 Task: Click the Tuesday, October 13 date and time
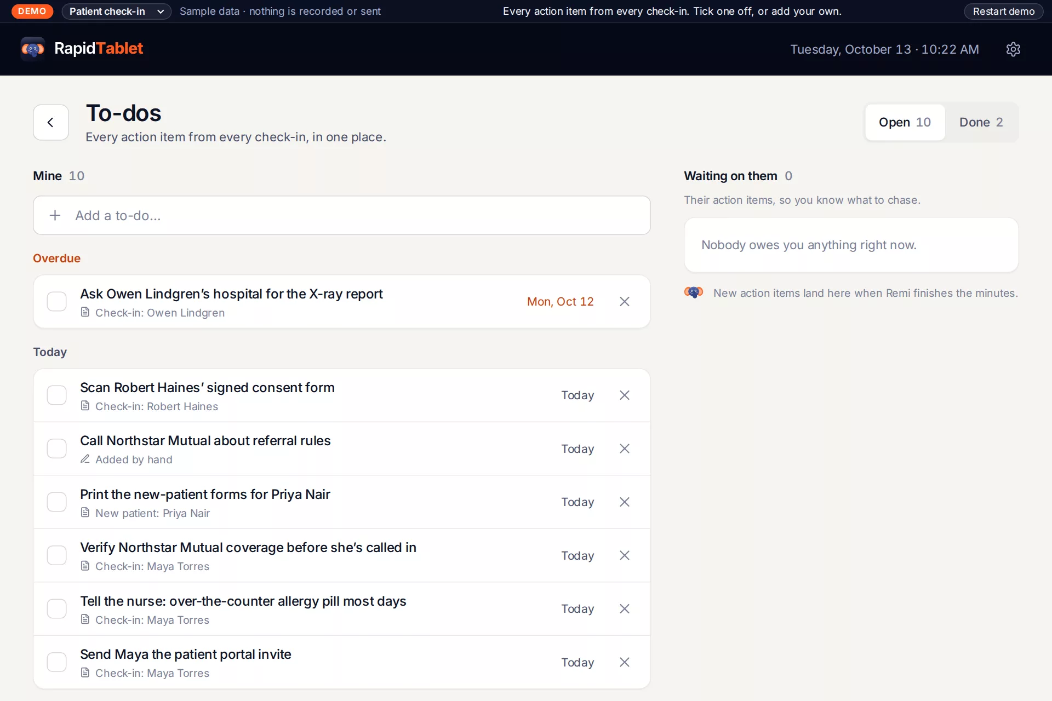884,49
